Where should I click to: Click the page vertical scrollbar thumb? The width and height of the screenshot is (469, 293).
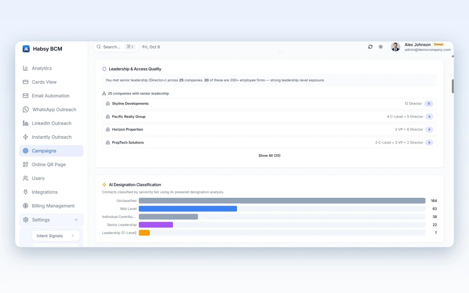click(453, 86)
